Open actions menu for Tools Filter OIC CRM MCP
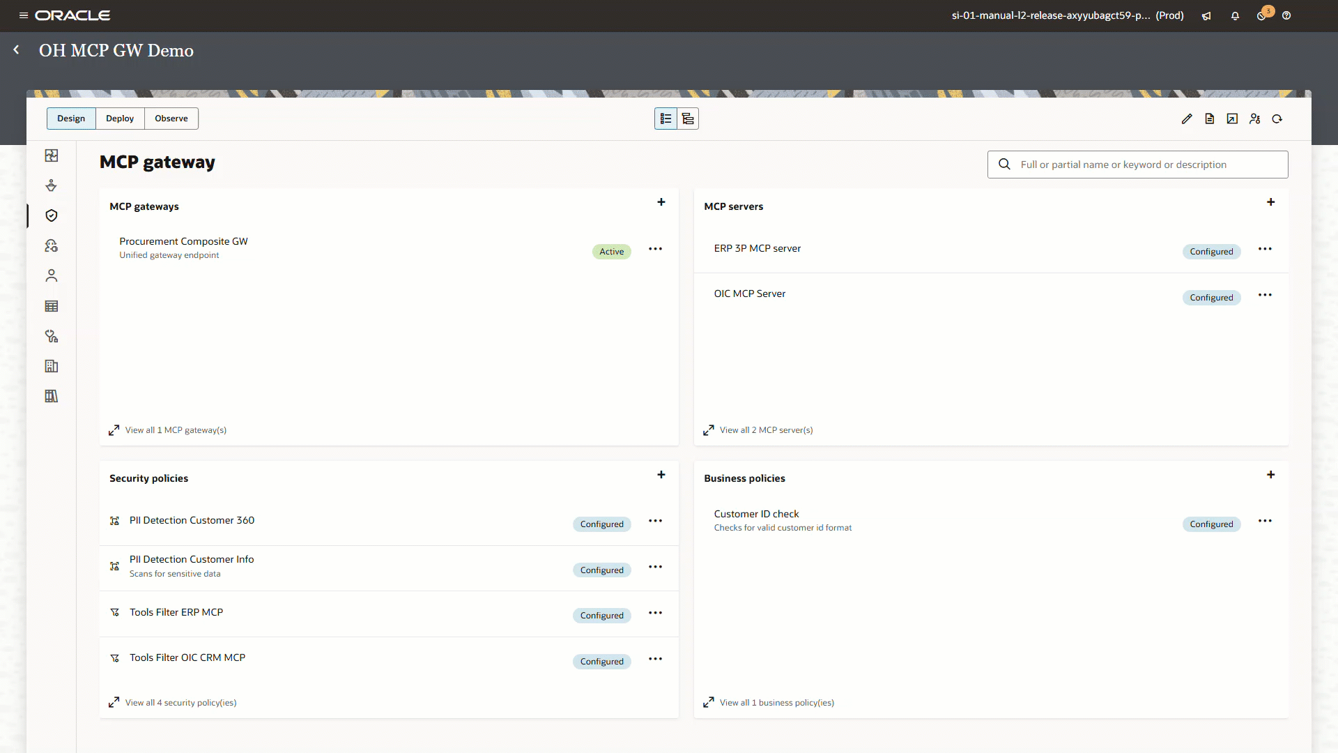This screenshot has width=1338, height=753. (x=656, y=659)
